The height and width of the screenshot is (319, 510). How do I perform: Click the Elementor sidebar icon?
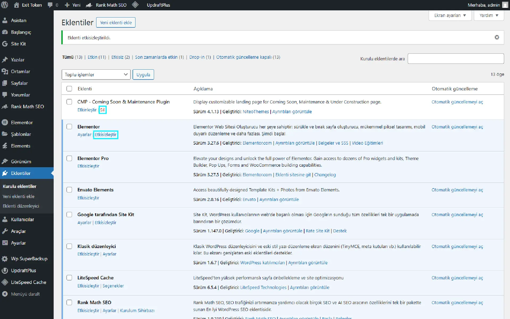(x=5, y=123)
